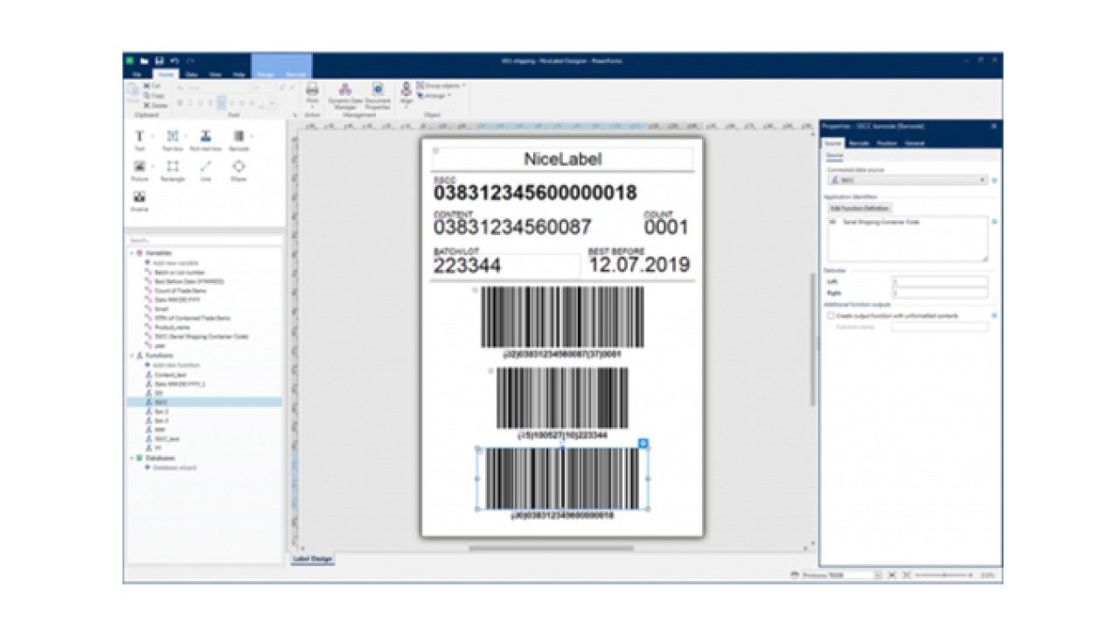Click the blue handle icon on selected barcode
This screenshot has width=1119, height=629.
pos(643,444)
